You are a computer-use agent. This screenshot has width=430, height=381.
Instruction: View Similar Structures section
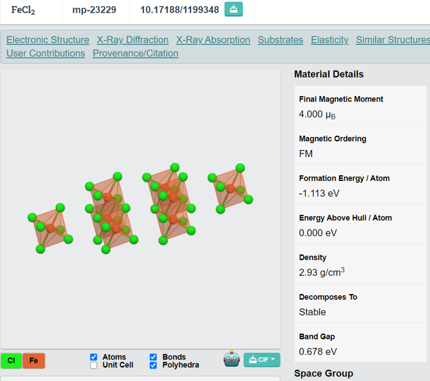coord(392,40)
